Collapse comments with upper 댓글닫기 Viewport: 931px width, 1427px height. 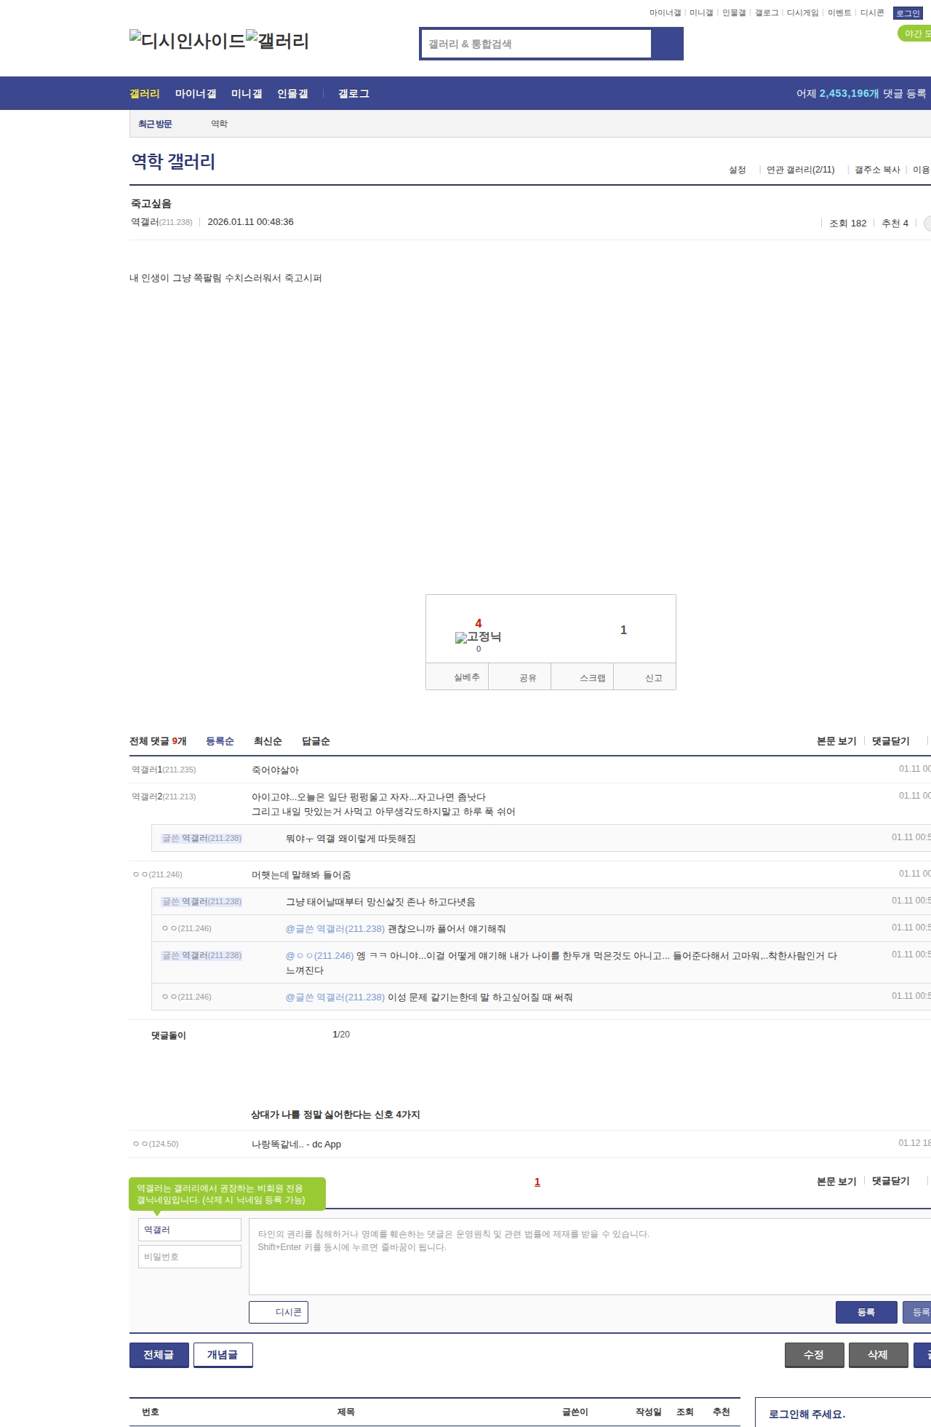pos(890,741)
